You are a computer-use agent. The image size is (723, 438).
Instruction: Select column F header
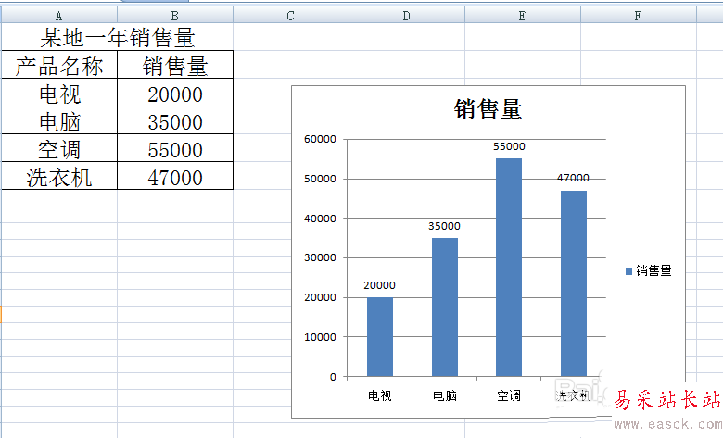pyautogui.click(x=638, y=16)
